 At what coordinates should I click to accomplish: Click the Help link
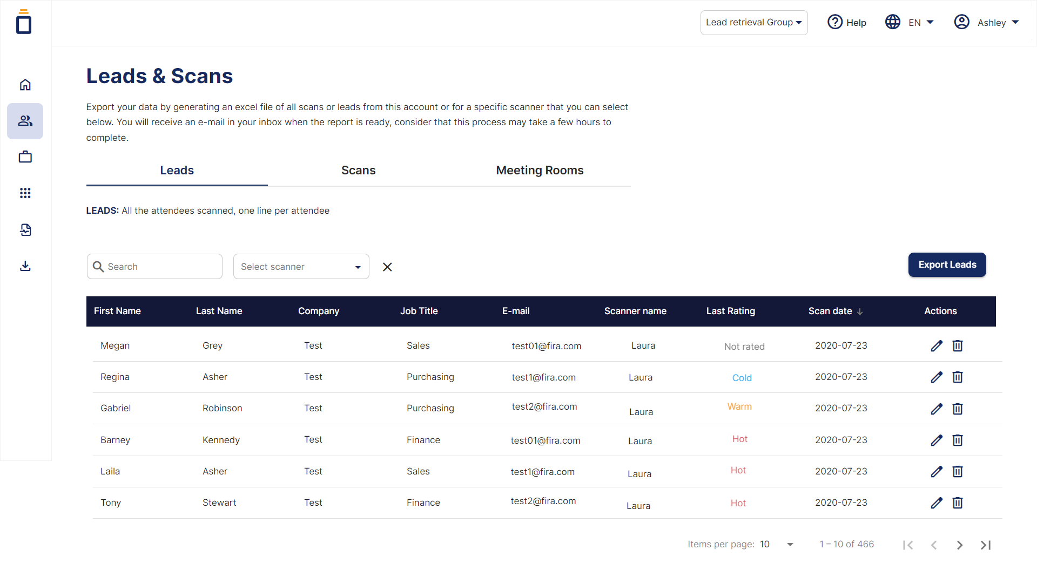pyautogui.click(x=856, y=23)
